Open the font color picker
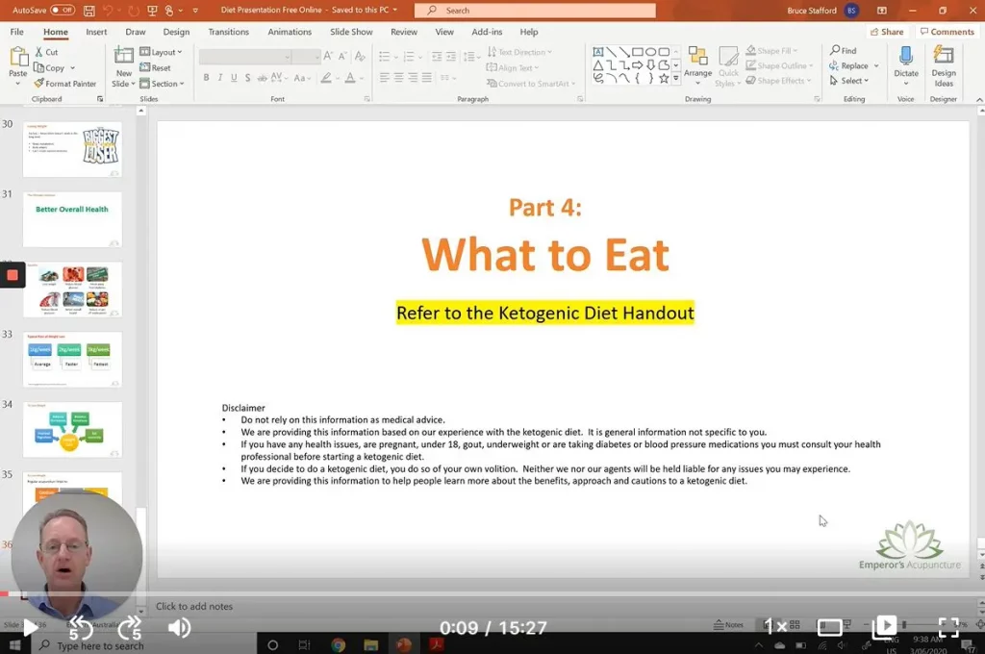The width and height of the screenshot is (985, 654). tap(350, 78)
